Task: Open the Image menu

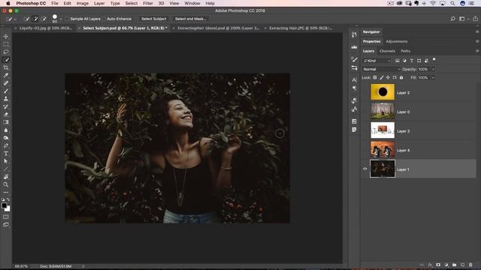Action: (x=82, y=3)
